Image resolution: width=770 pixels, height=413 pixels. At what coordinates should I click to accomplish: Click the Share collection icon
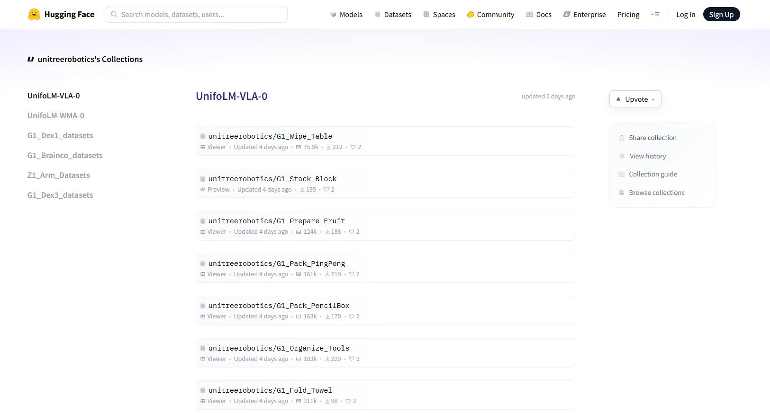(x=622, y=138)
